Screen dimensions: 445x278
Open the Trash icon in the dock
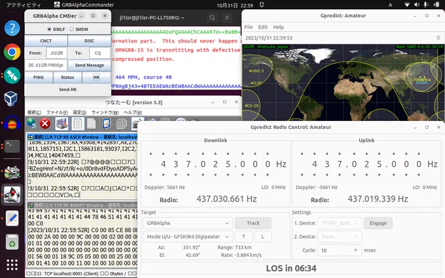click(12, 242)
